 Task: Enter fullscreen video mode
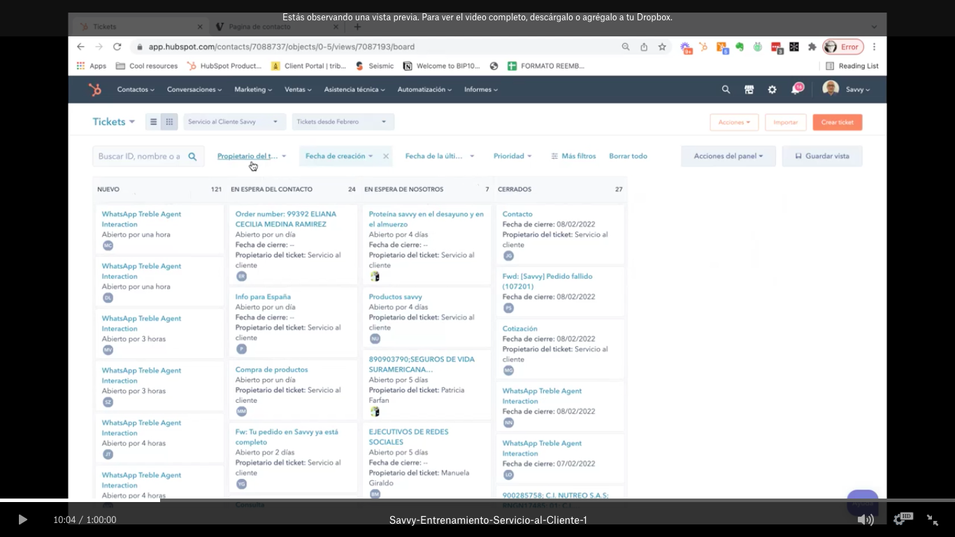tap(933, 520)
